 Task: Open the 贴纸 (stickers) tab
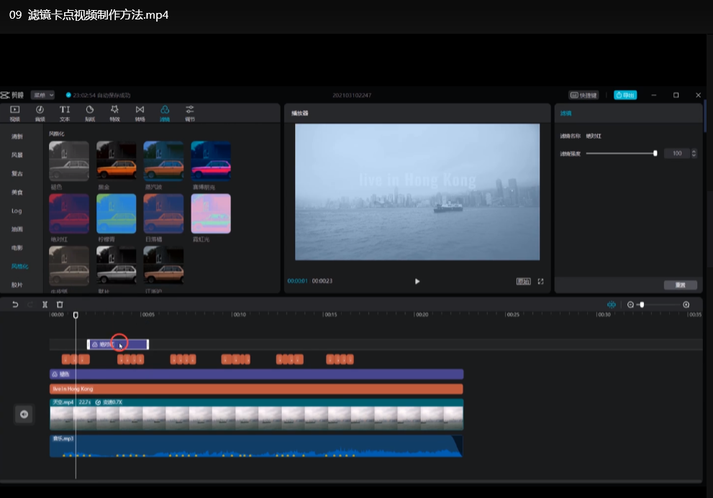pyautogui.click(x=90, y=113)
